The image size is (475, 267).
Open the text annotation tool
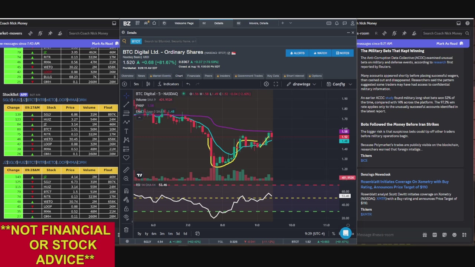(x=126, y=131)
